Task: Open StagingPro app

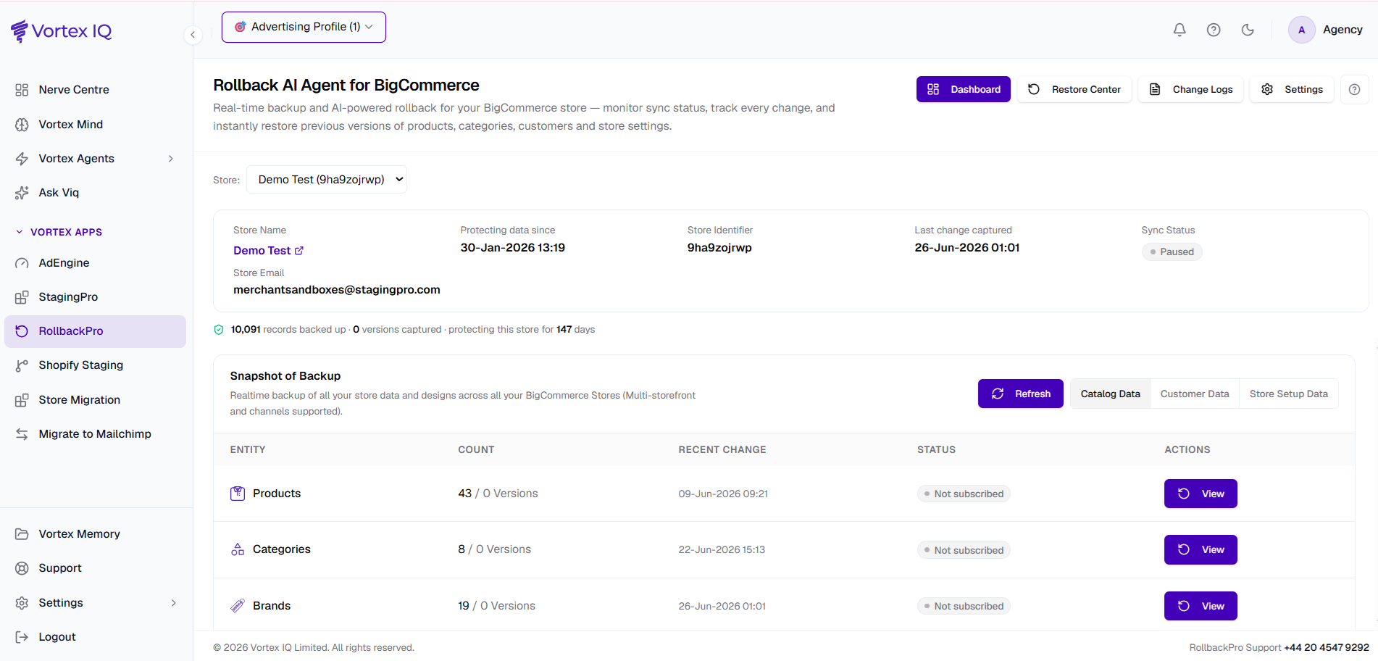Action: click(x=96, y=297)
